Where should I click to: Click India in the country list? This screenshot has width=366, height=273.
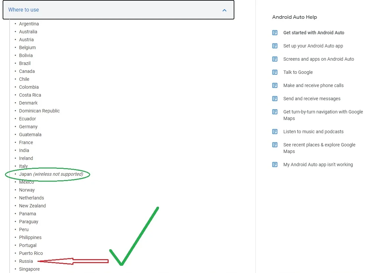point(24,151)
